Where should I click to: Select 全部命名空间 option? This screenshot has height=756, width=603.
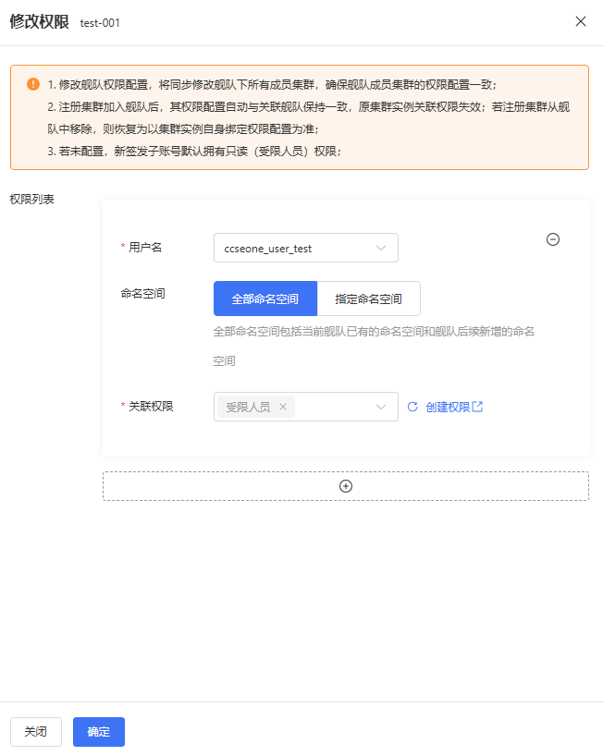pyautogui.click(x=265, y=299)
